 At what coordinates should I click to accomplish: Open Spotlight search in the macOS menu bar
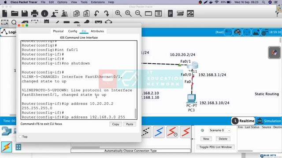[x=263, y=2]
